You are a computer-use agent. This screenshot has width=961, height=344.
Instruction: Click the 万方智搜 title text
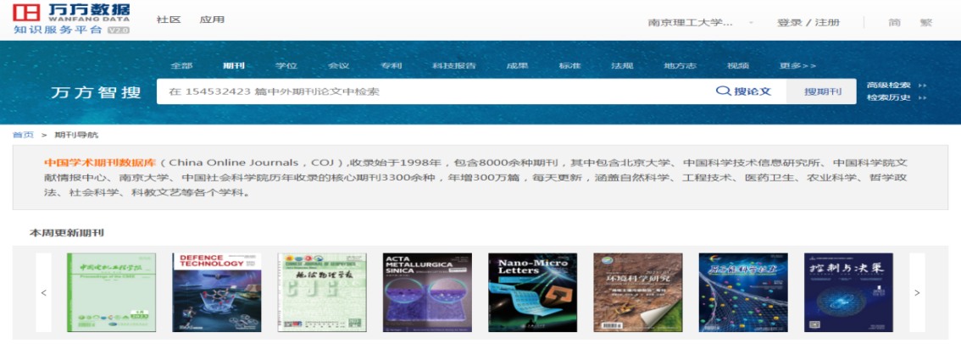pyautogui.click(x=96, y=92)
